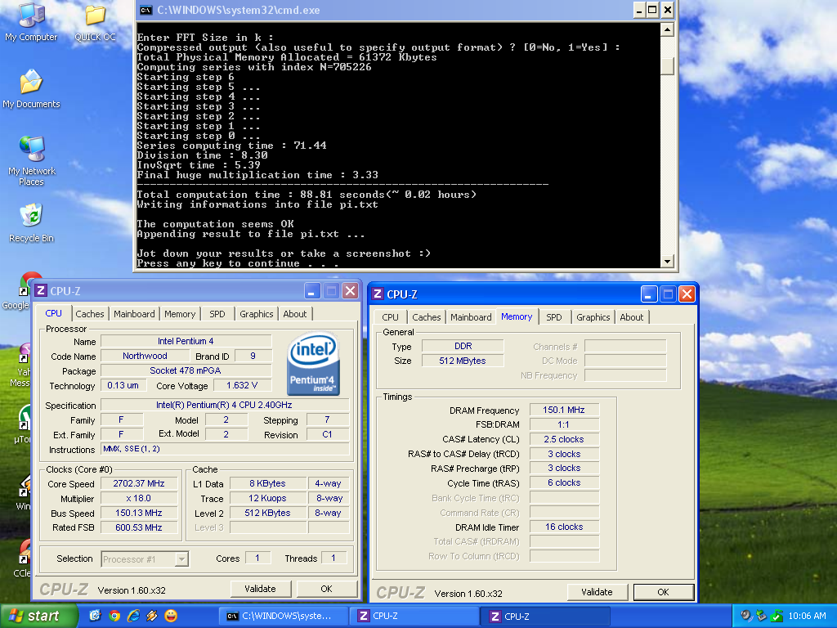Click the first system tray icon
Image resolution: width=837 pixels, height=628 pixels.
coord(746,616)
